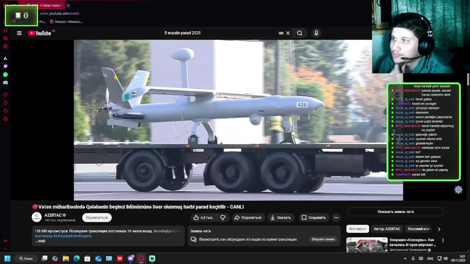
Task: Open chat replay panel via Открыть панель
Action: coord(323,239)
